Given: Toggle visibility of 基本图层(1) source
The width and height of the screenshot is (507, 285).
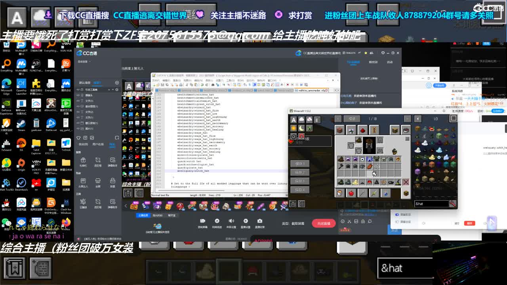Looking at the screenshot, I should [78, 106].
